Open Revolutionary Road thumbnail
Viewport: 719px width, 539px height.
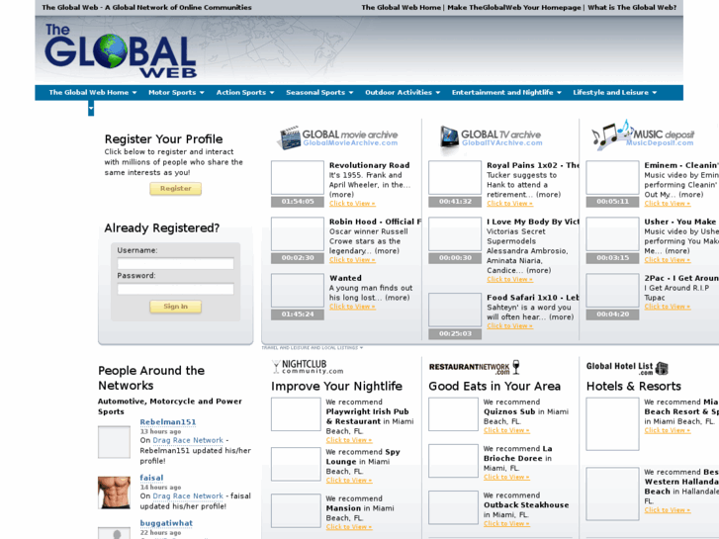(x=298, y=178)
